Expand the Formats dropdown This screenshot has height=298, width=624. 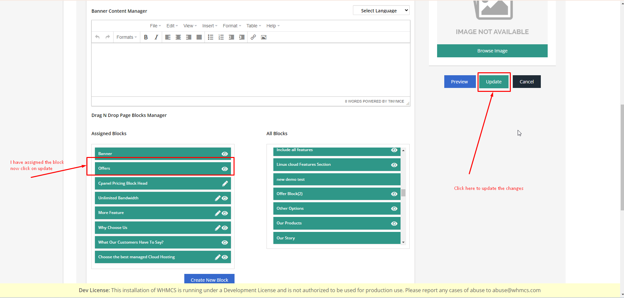(127, 37)
